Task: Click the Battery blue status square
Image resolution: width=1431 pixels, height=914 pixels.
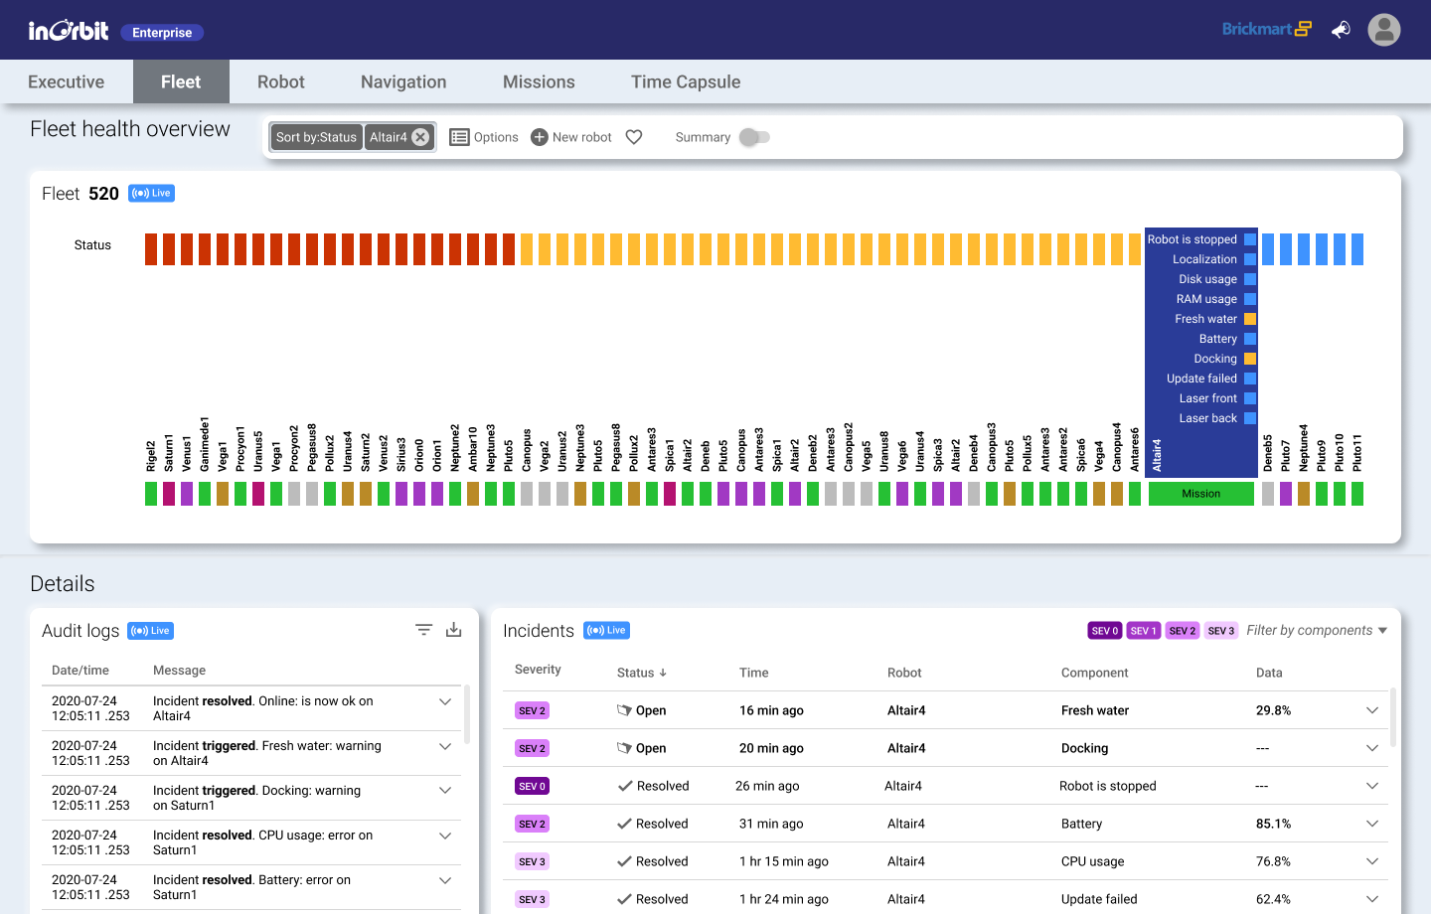Action: point(1250,339)
